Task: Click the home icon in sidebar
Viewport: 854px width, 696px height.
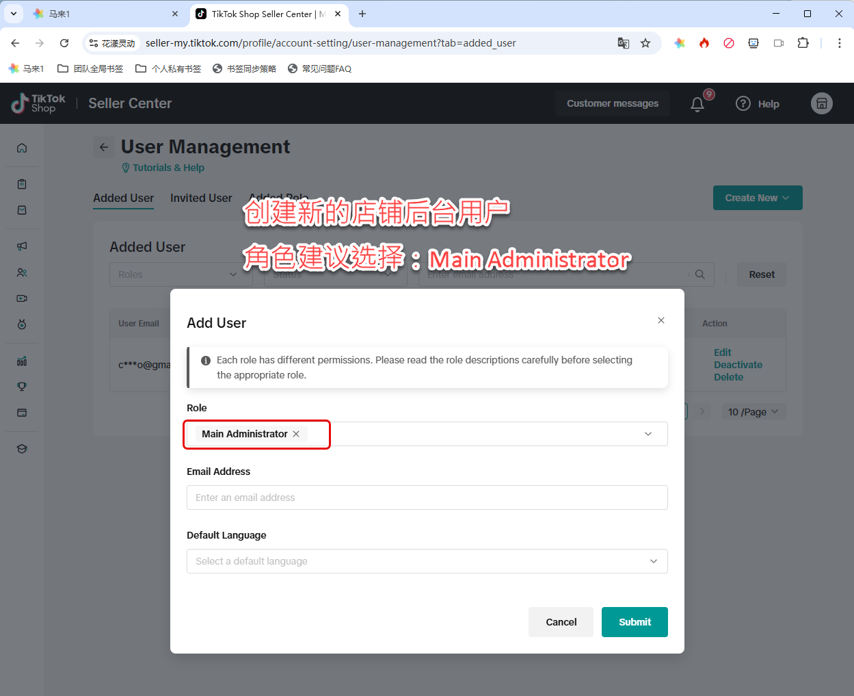Action: point(22,148)
